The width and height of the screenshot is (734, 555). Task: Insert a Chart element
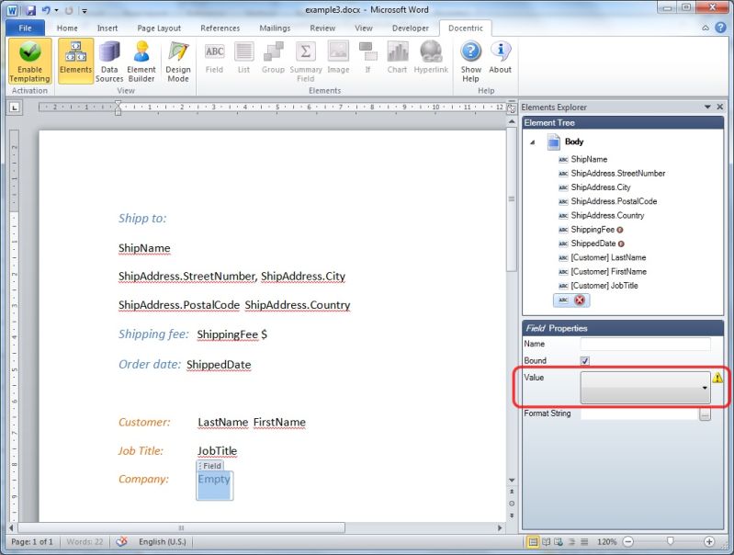pos(397,58)
